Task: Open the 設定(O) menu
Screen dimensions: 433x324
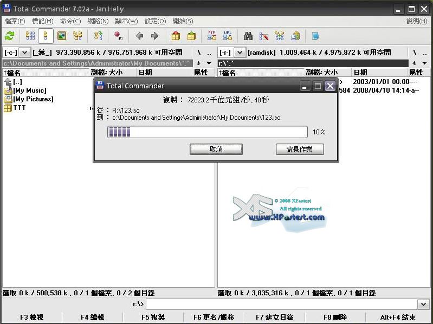Action: tap(155, 21)
